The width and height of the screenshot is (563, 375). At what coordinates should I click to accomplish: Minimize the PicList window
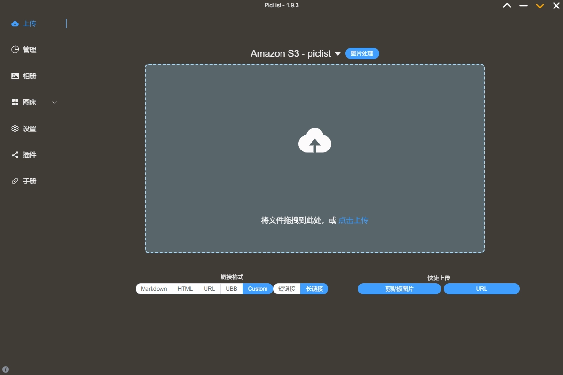click(x=524, y=6)
